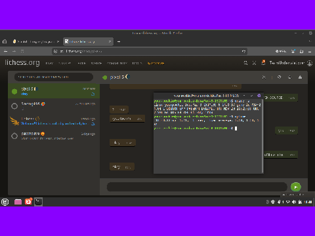
Task: Challenge pixel 5 with crossed-swords icon
Action: [264, 77]
